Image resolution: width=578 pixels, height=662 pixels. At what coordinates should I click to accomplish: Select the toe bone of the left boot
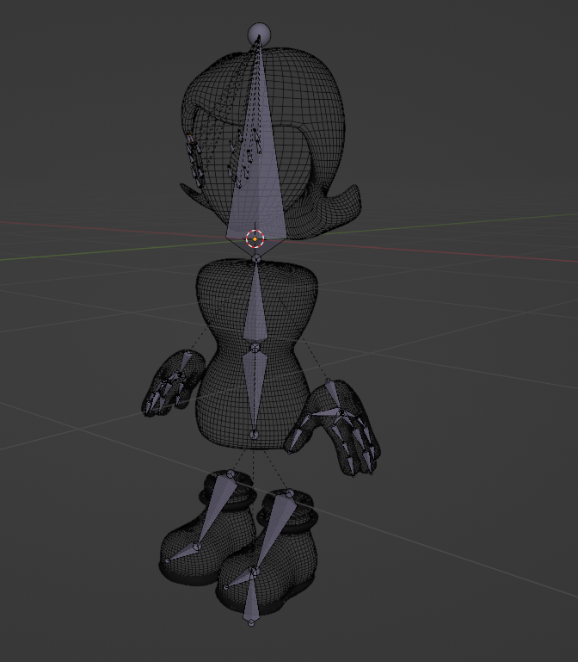[182, 554]
